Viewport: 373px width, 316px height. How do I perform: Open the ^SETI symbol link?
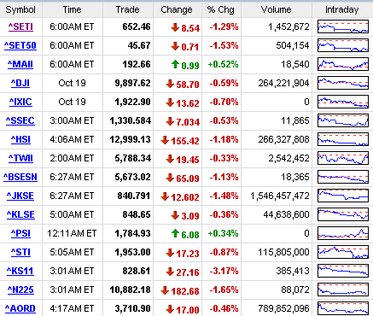tap(20, 26)
